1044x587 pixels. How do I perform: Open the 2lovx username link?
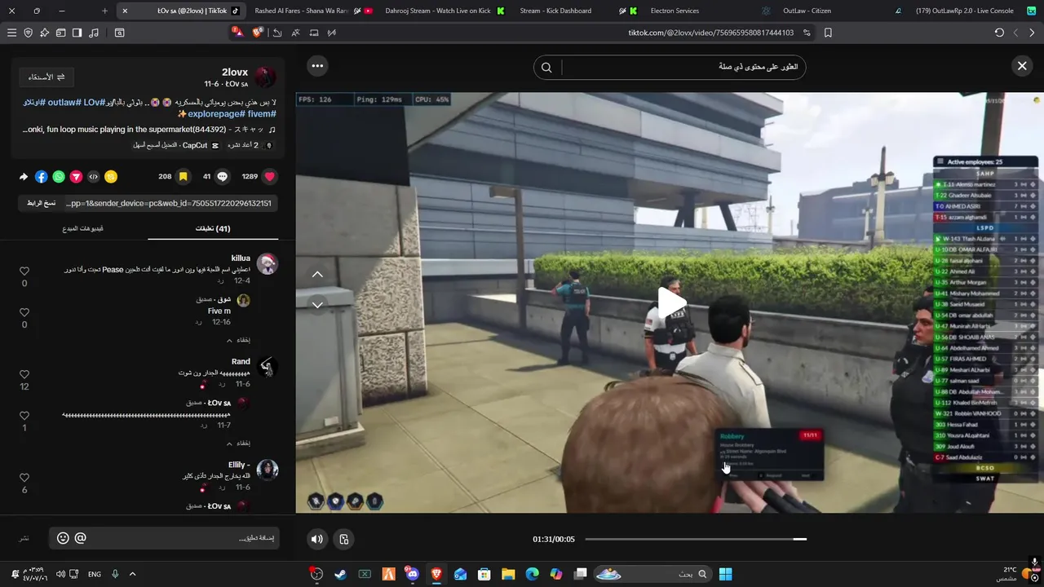(x=235, y=72)
